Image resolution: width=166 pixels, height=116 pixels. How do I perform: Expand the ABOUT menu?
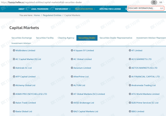[23, 9]
